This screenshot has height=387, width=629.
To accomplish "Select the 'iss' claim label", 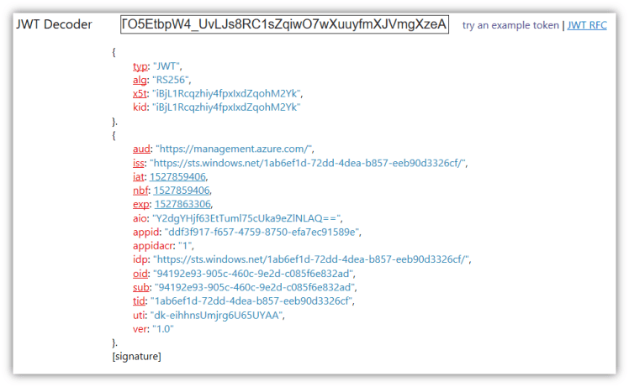I will (139, 163).
